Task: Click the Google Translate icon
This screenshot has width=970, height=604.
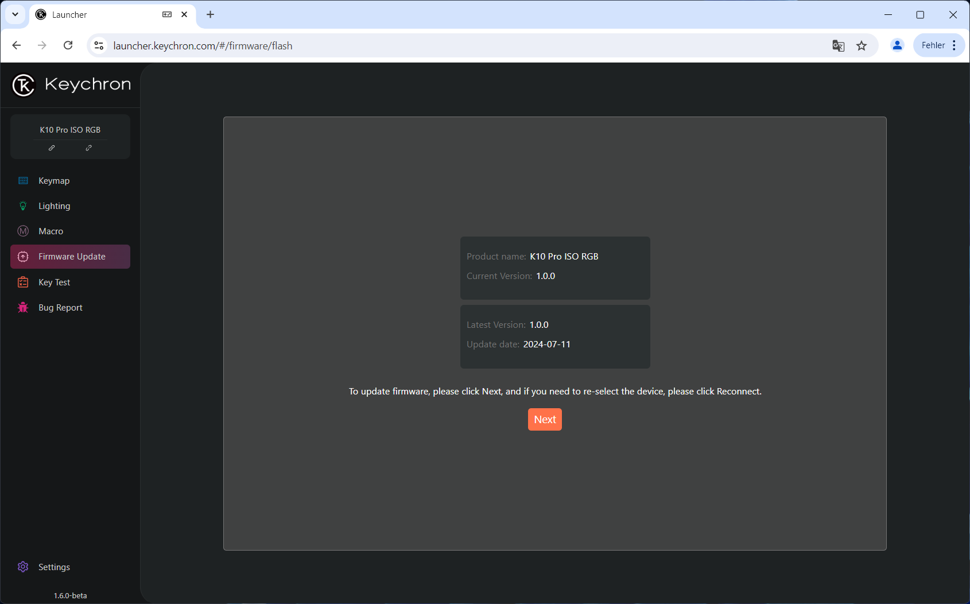Action: pos(839,45)
